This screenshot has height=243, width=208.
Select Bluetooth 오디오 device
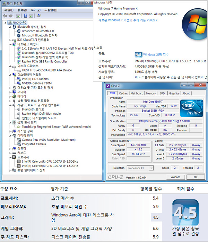[x=33, y=109]
